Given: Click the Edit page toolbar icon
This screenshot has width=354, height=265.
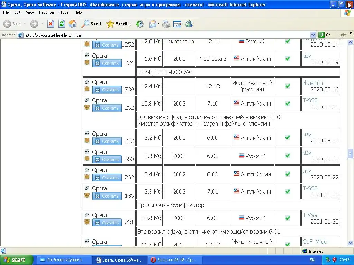Looking at the screenshot, I should click(177, 24).
